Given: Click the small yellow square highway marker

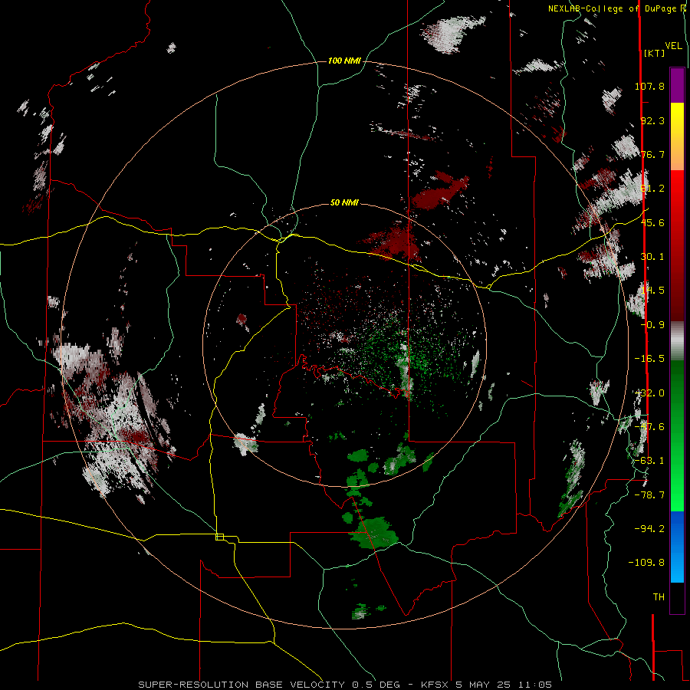Looking at the screenshot, I should pos(219,537).
